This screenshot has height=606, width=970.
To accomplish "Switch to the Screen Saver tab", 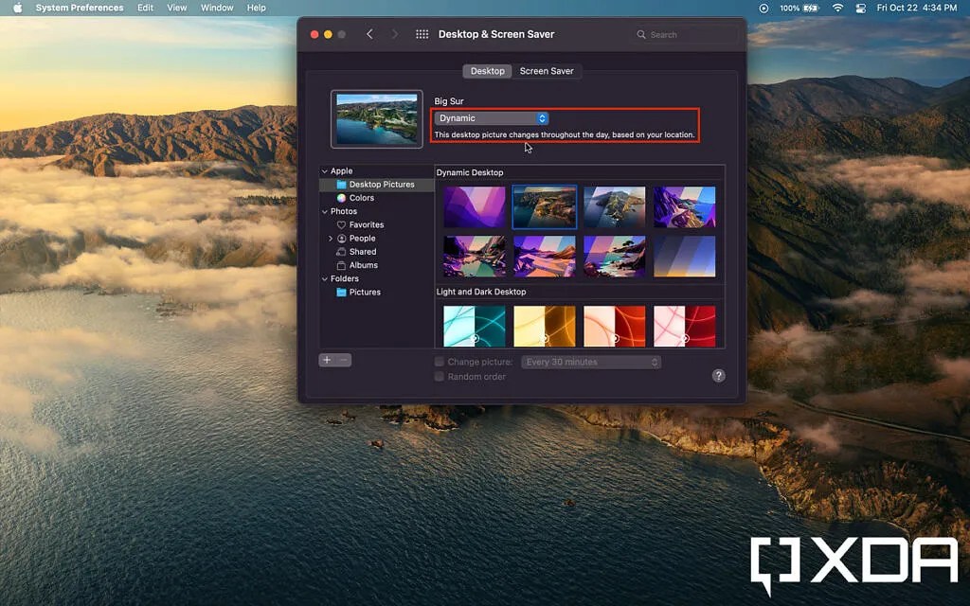I will tap(547, 70).
